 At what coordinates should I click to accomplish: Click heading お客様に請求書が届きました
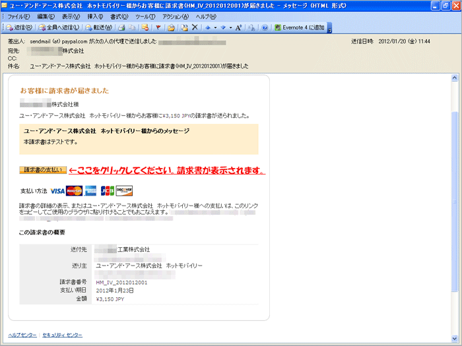point(65,91)
